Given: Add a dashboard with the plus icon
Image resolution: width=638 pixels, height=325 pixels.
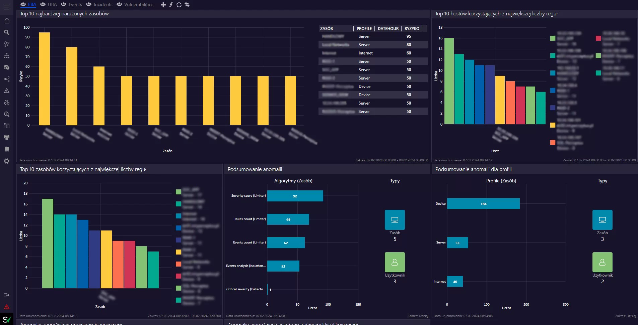Looking at the screenshot, I should (x=163, y=5).
